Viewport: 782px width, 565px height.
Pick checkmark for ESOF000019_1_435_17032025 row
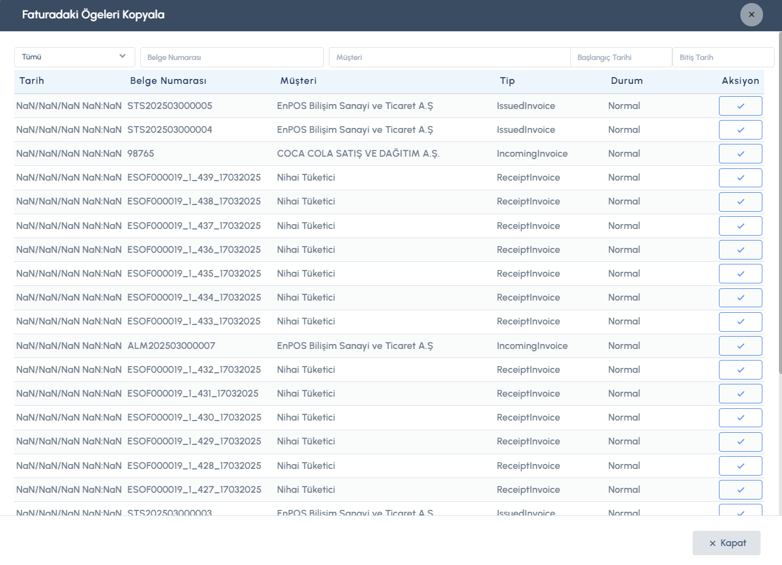[x=740, y=274]
